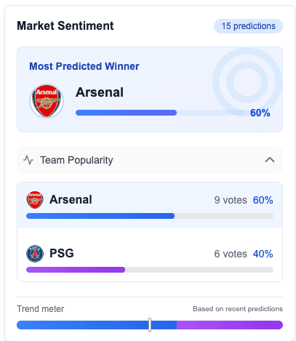Click the small Arsenal crest in popularity list

(x=35, y=200)
